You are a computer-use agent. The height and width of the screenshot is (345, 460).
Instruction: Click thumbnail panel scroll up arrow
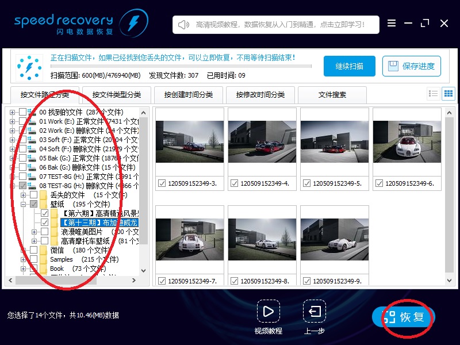[x=449, y=113]
